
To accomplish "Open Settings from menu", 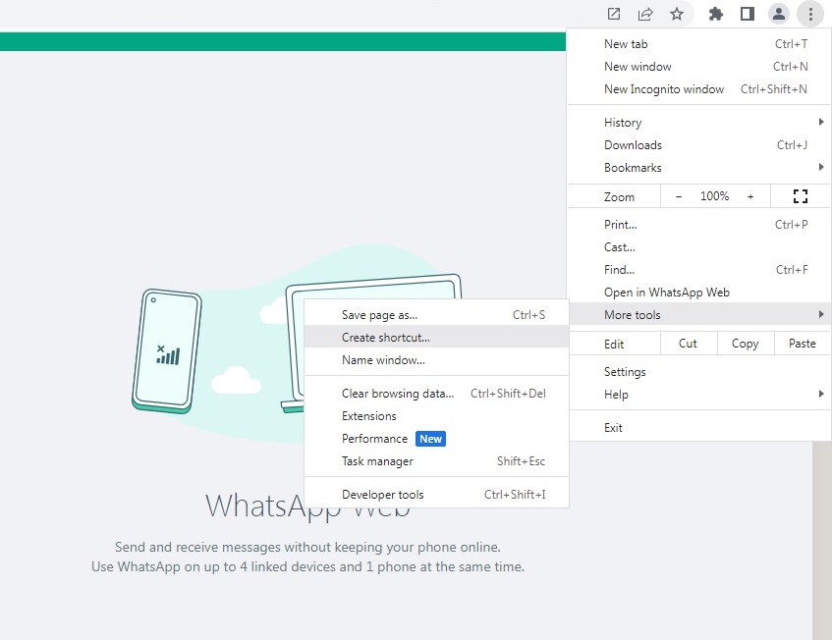I will pos(699,372).
